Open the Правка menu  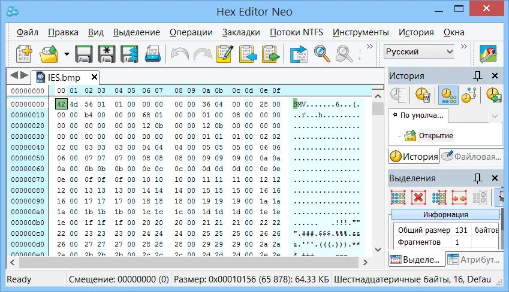coord(63,32)
